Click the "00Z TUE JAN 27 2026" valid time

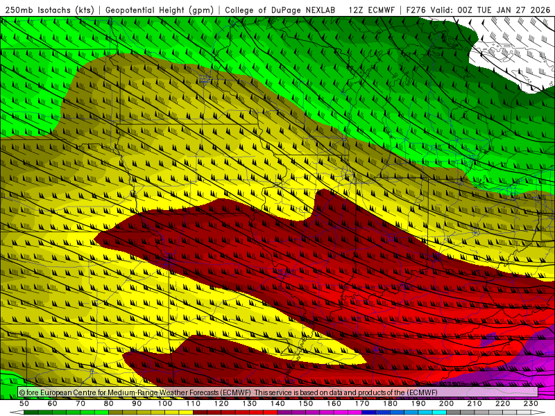tap(504, 10)
